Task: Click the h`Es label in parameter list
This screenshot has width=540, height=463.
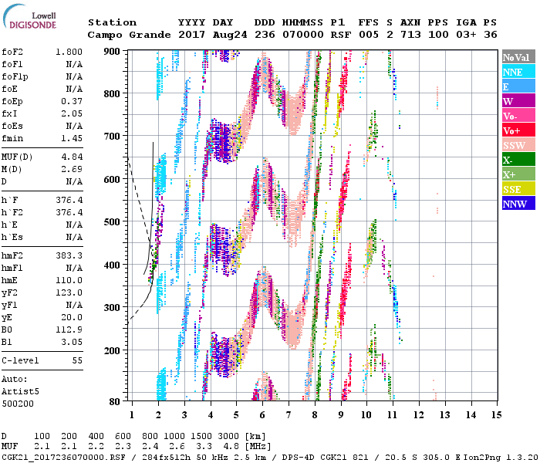Action: pyautogui.click(x=12, y=238)
